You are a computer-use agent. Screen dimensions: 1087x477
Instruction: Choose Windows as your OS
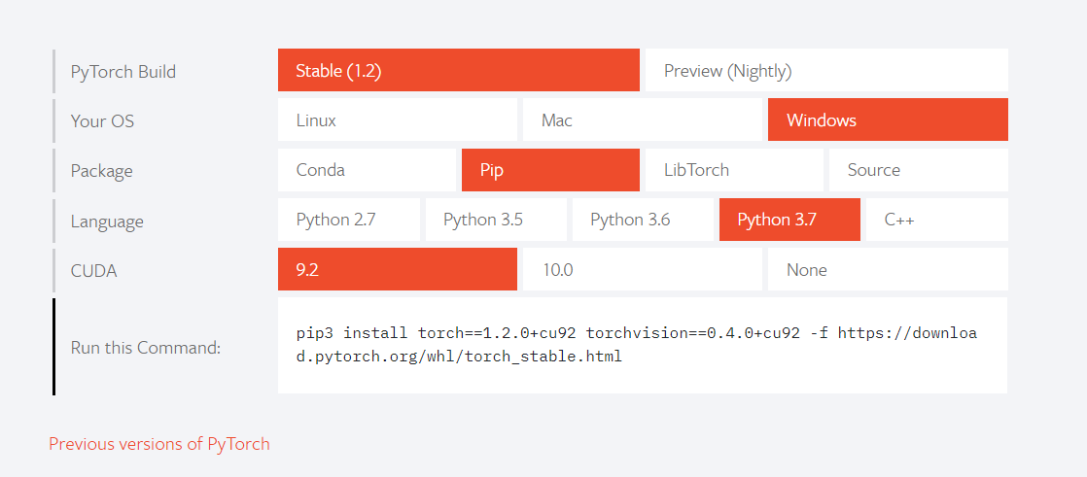(888, 119)
